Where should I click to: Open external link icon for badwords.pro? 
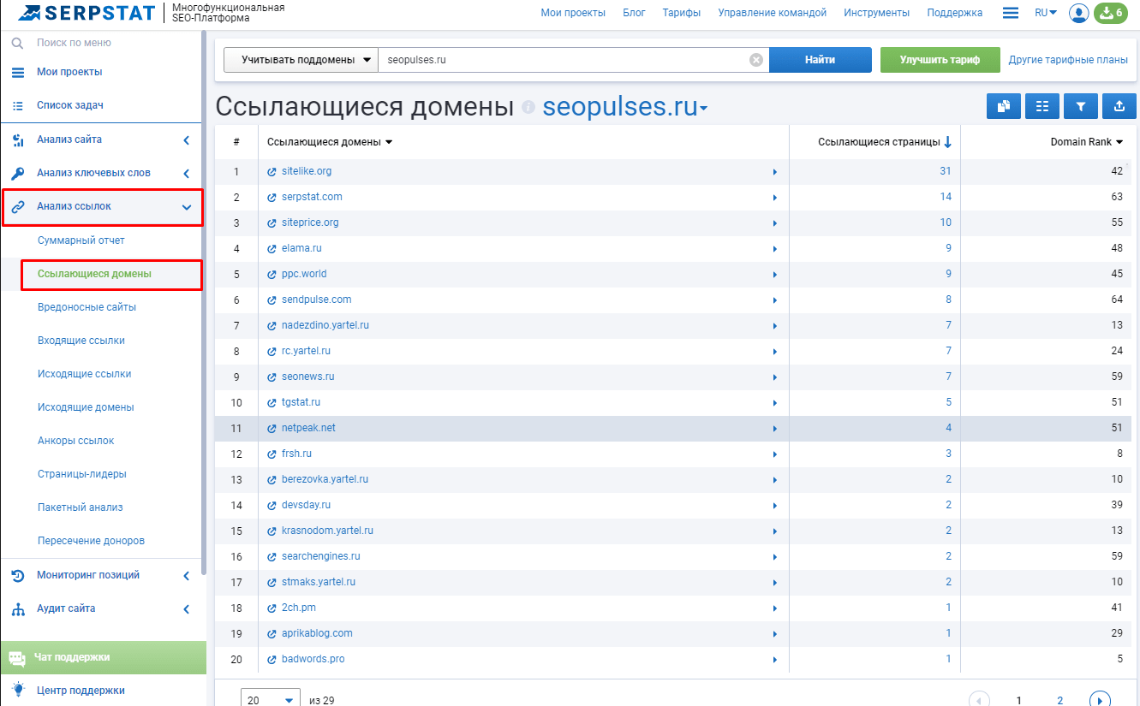272,660
